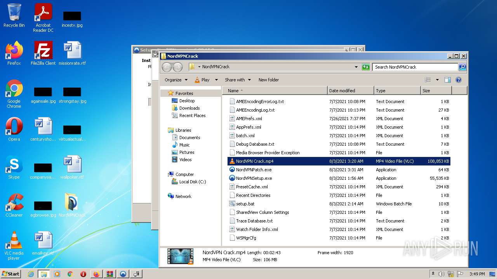The width and height of the screenshot is (497, 279).
Task: Launch CCleaner desktop shortcut
Action: click(14, 205)
